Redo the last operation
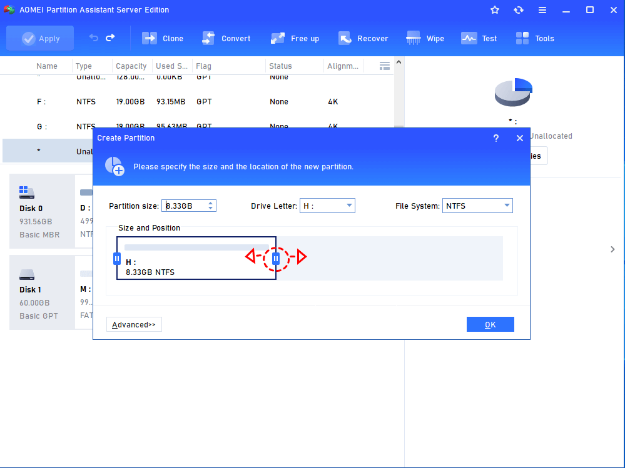The image size is (625, 468). 110,38
